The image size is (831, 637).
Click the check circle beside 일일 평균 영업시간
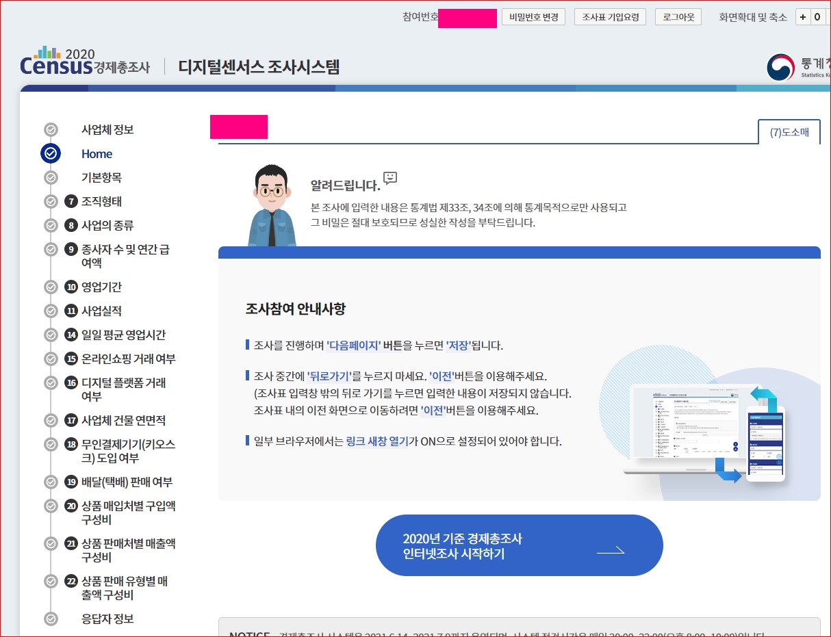(51, 335)
